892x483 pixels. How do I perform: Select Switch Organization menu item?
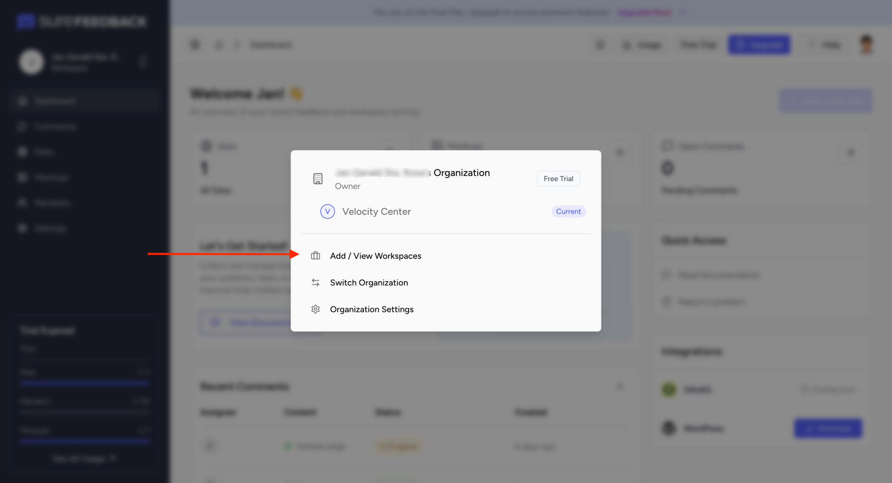click(x=369, y=283)
